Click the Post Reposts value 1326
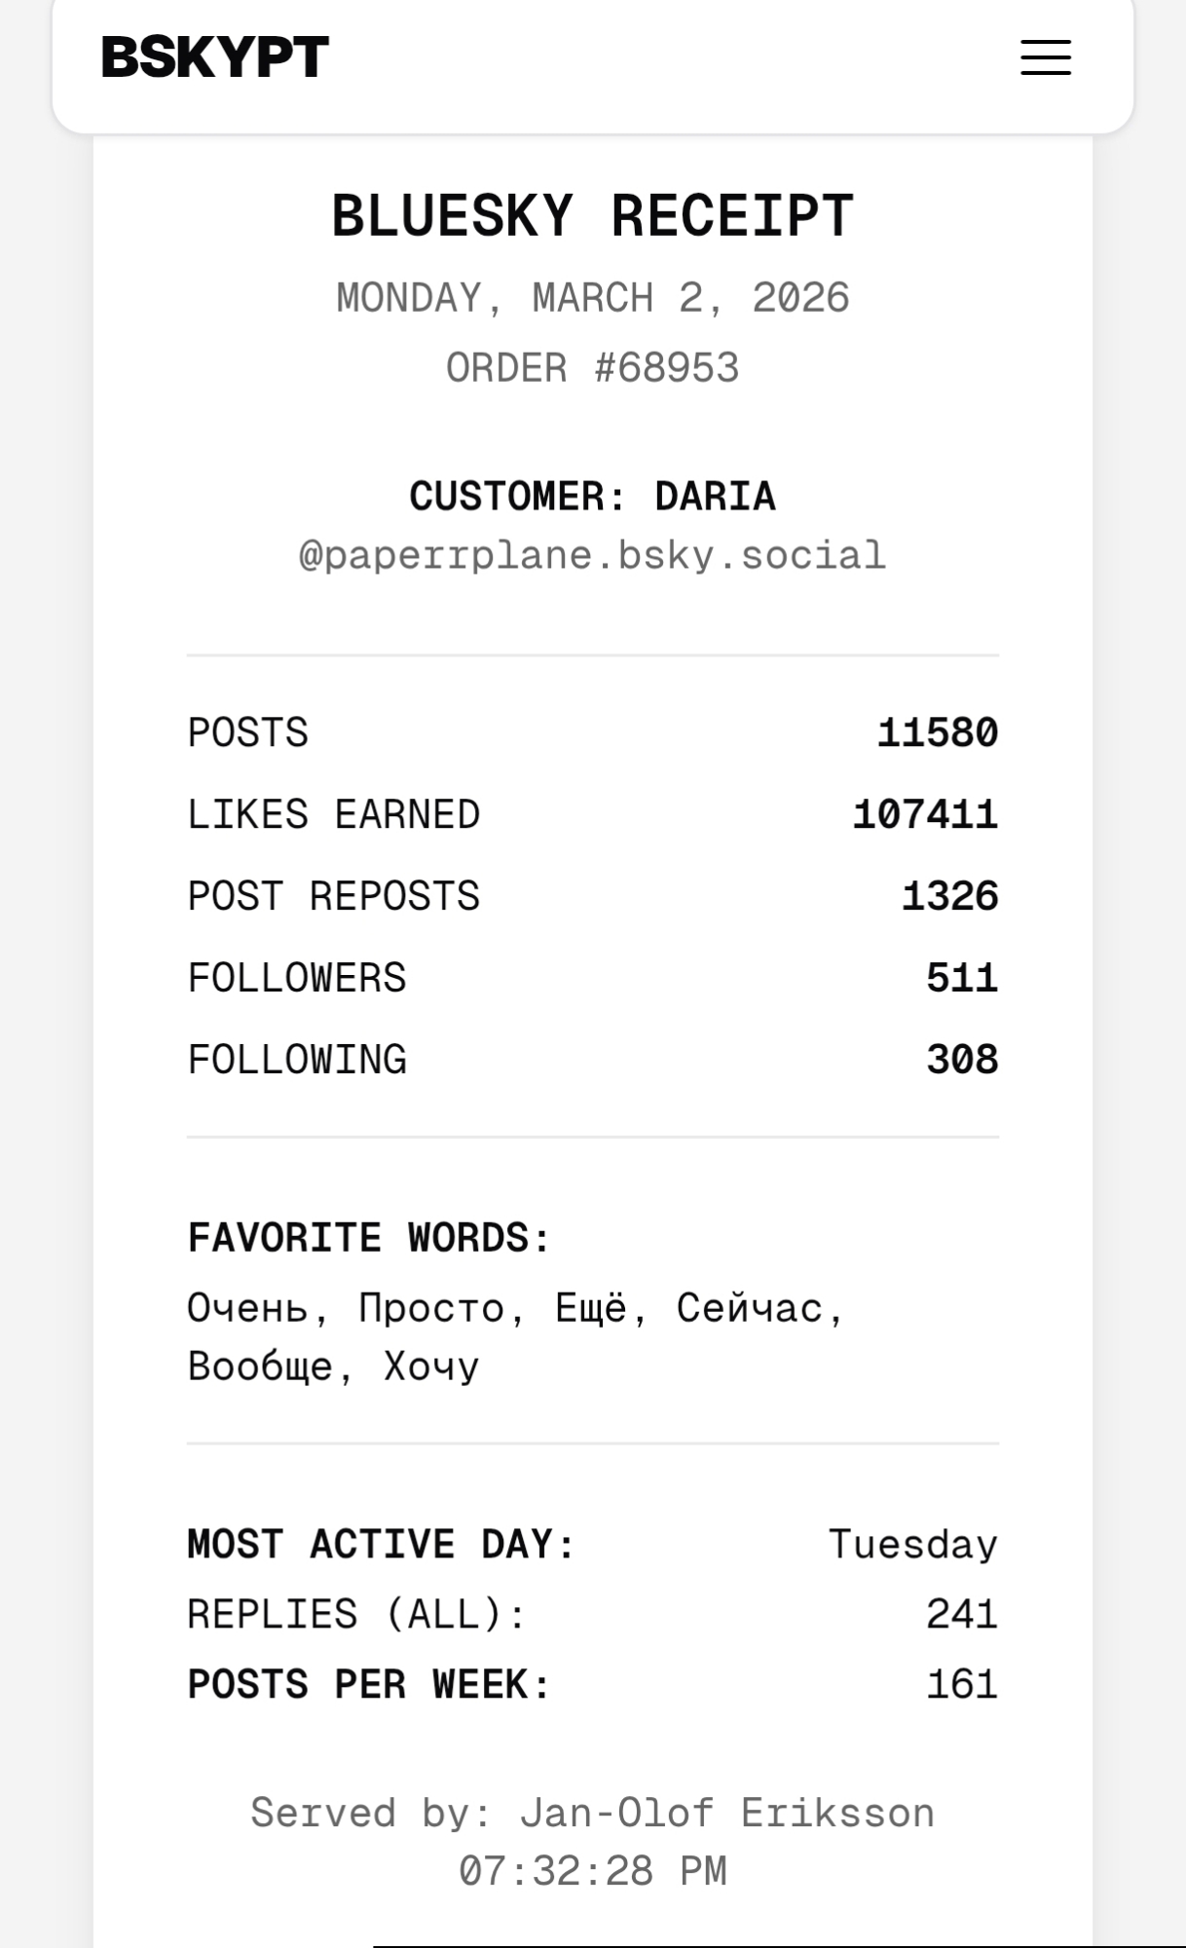Screen dimensions: 1186x1948 tap(949, 896)
